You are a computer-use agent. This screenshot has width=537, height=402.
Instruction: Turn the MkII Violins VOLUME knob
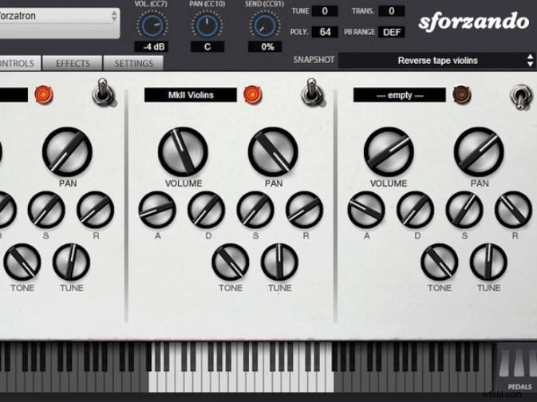(x=183, y=152)
